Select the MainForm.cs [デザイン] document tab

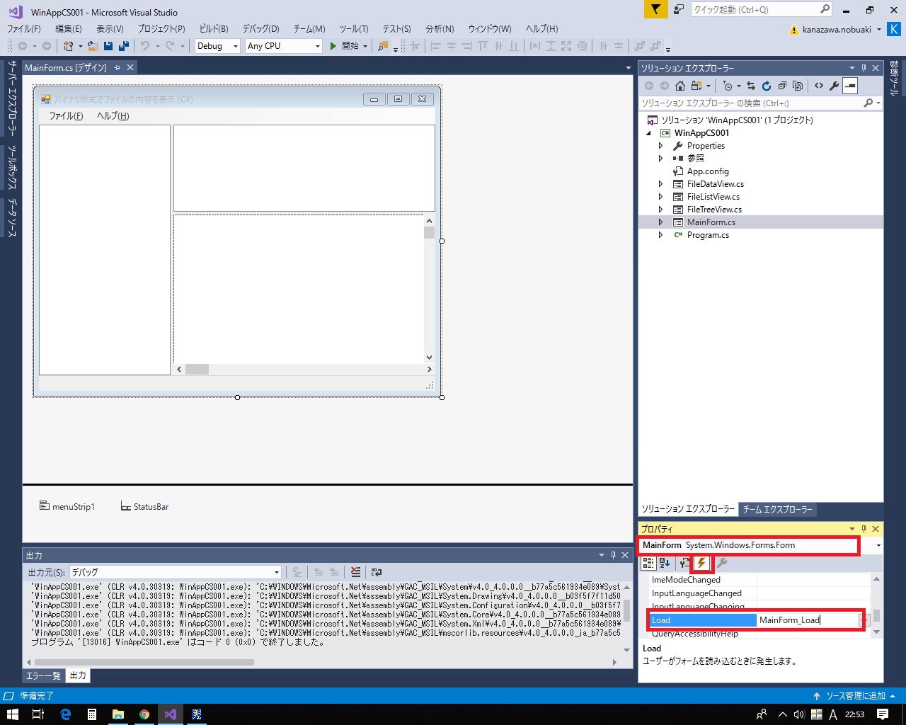tap(65, 67)
